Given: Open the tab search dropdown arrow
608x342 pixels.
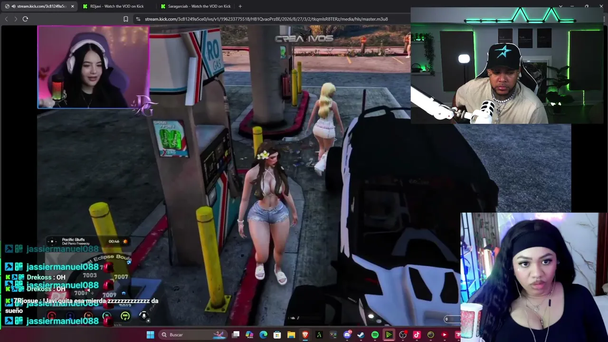Looking at the screenshot, I should (560, 6).
